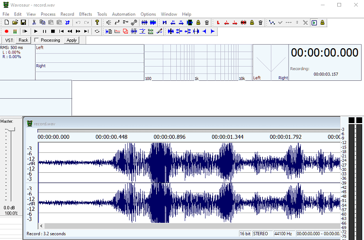
Task: Delete markers with trash icon beside blue marker icons
Action: point(207,22)
